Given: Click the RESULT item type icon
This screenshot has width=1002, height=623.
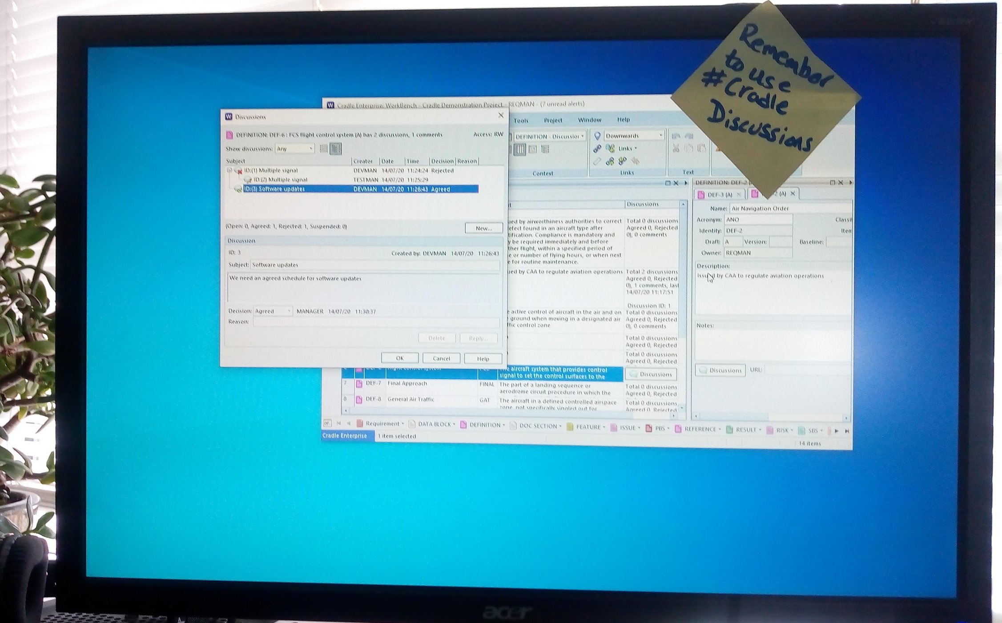Looking at the screenshot, I should point(729,430).
